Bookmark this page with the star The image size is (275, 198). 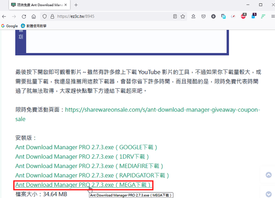coord(183,16)
